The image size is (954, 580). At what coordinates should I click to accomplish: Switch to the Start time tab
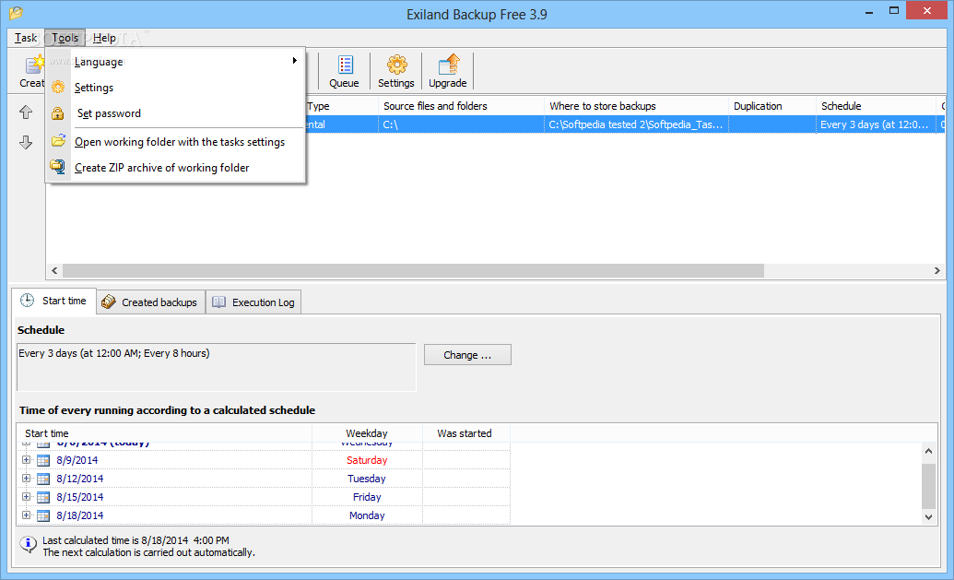coord(54,301)
